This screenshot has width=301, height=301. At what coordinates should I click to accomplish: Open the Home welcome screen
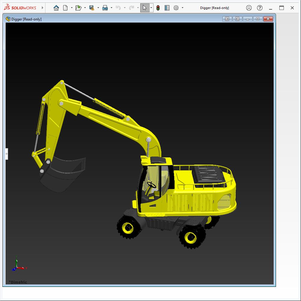(56, 8)
